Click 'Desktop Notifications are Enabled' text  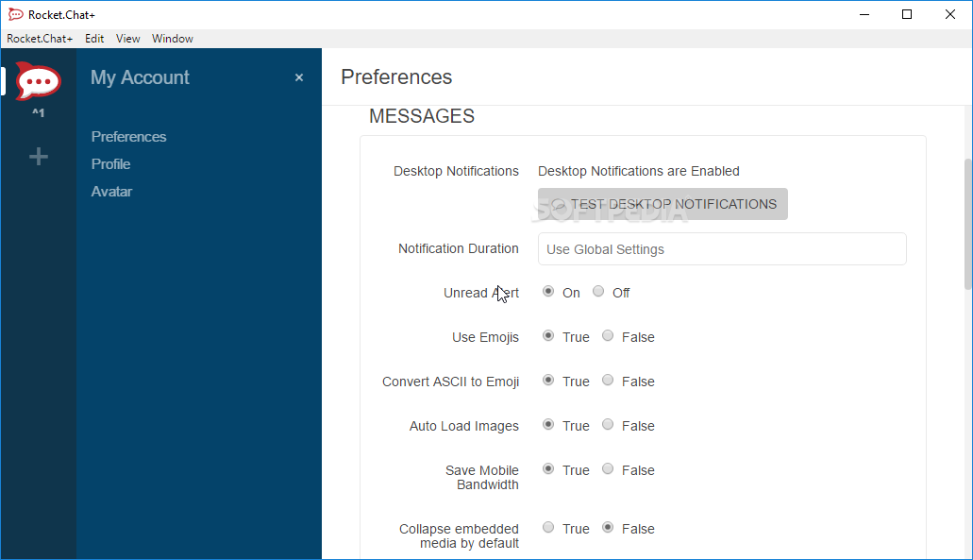pyautogui.click(x=639, y=171)
